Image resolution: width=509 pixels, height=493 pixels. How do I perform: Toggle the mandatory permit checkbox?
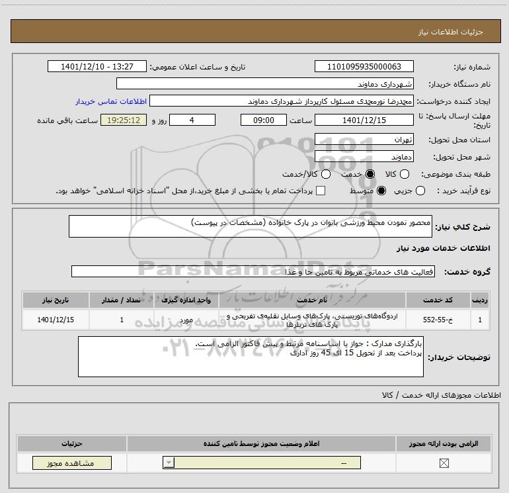tap(444, 463)
